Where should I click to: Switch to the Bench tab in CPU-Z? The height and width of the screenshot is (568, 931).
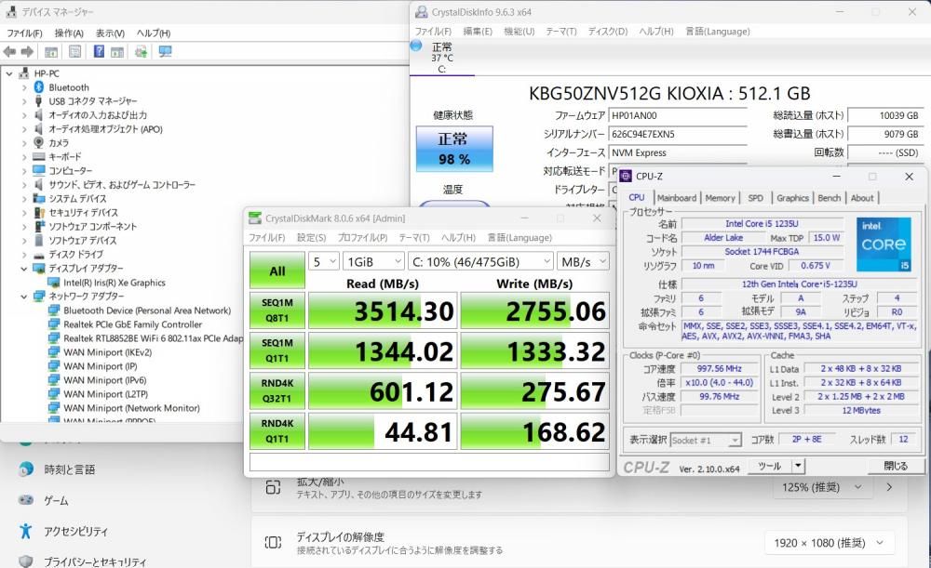coord(829,198)
